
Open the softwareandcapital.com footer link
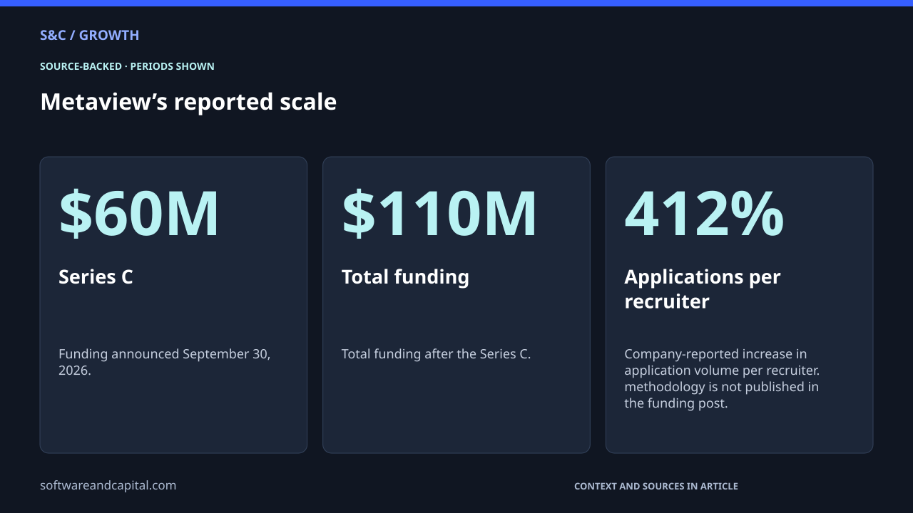point(108,485)
